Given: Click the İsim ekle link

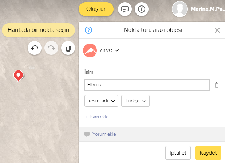Looking at the screenshot, I should (97, 117).
